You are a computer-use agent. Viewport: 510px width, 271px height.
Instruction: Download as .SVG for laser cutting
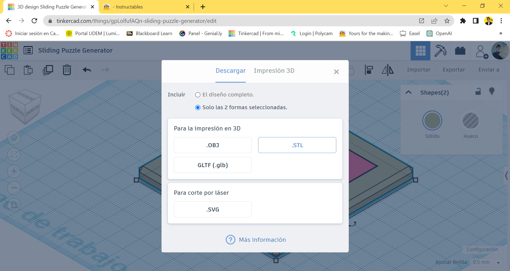(213, 209)
